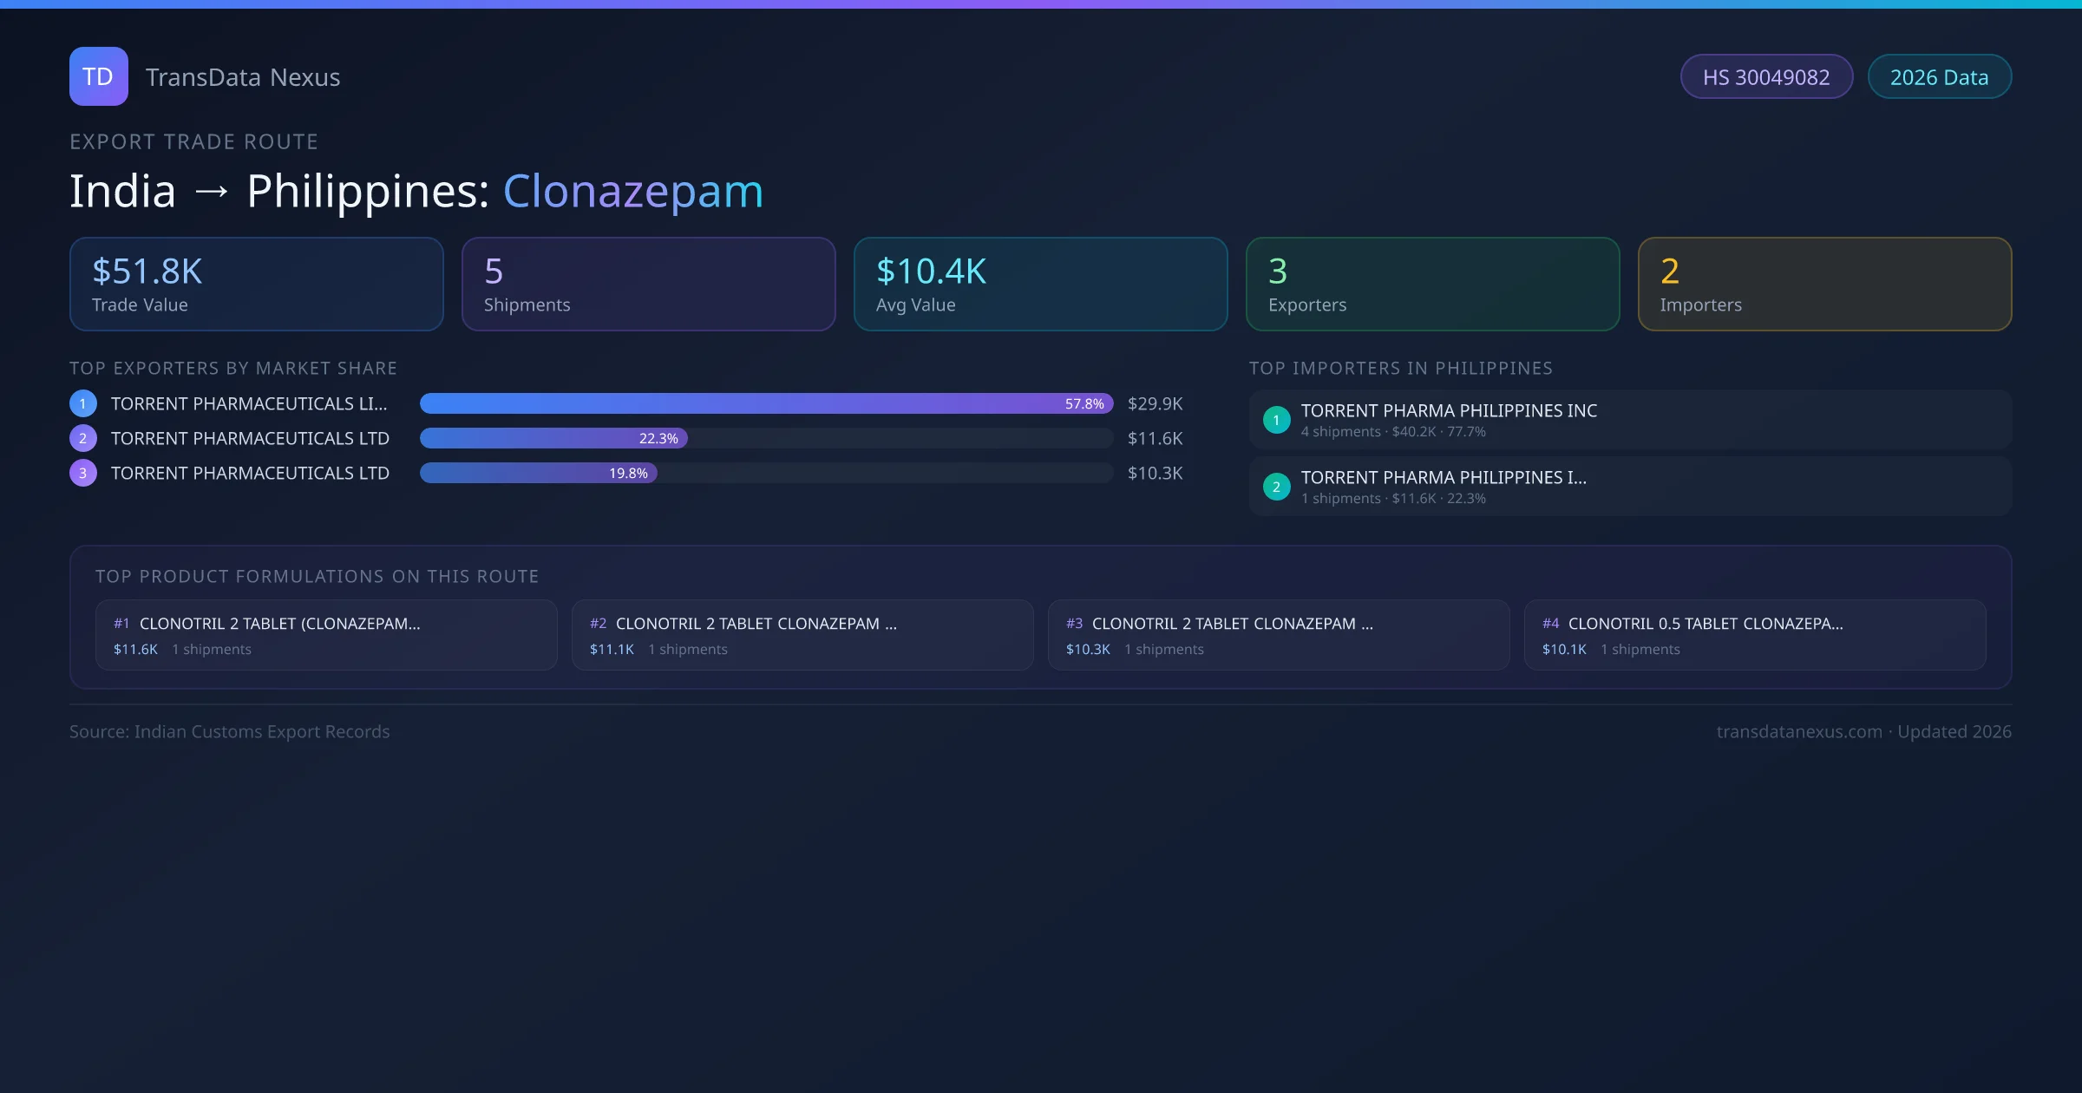The width and height of the screenshot is (2082, 1093).
Task: Select the 2 Importers card
Action: 1824,284
